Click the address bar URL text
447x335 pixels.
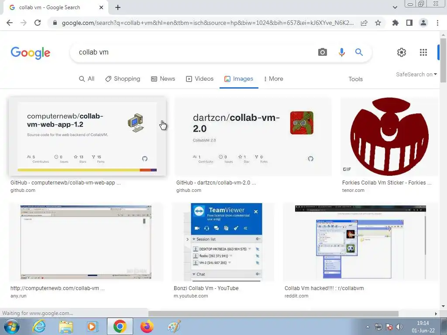208,23
